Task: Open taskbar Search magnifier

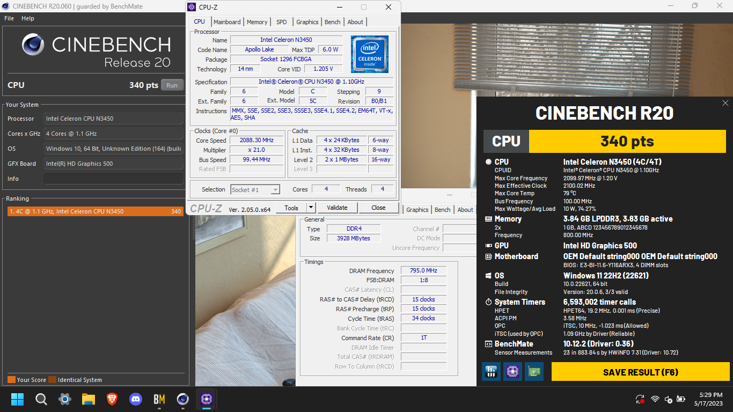Action: coord(41,399)
